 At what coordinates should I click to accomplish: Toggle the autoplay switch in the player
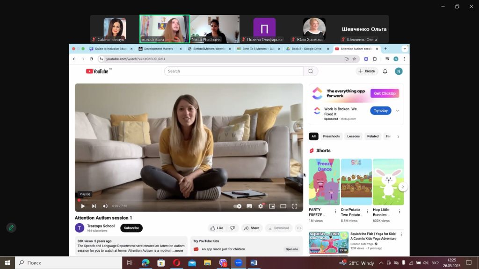click(237, 206)
